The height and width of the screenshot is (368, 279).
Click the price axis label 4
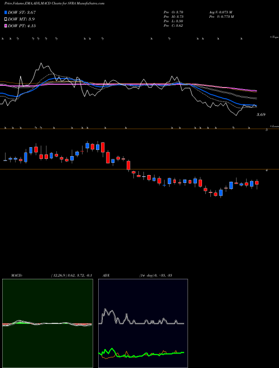point(267,171)
